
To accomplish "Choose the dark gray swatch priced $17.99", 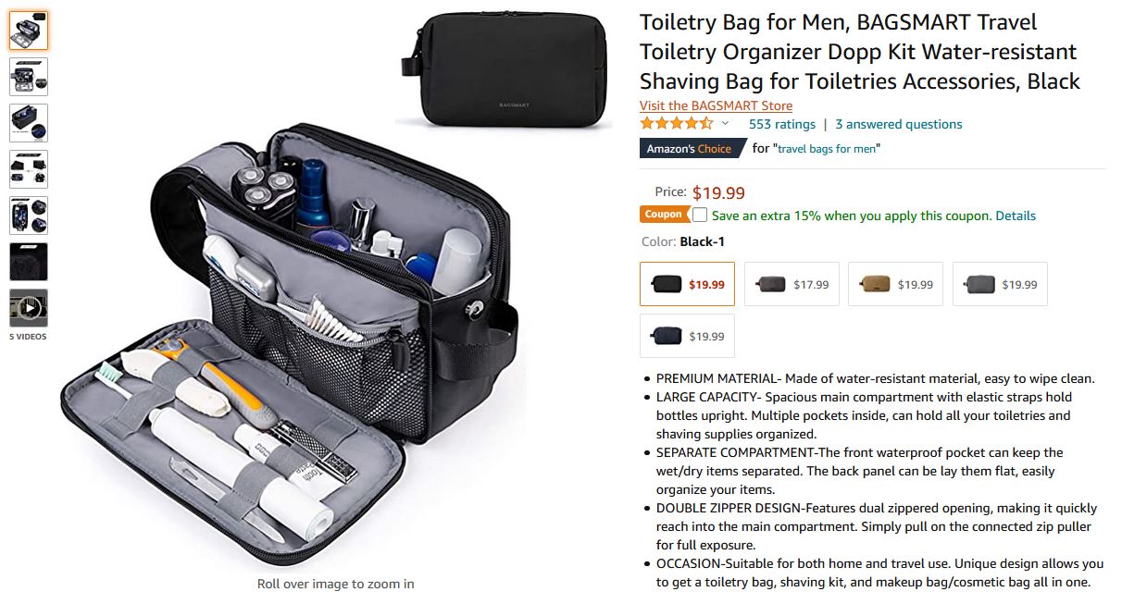I will pyautogui.click(x=792, y=284).
